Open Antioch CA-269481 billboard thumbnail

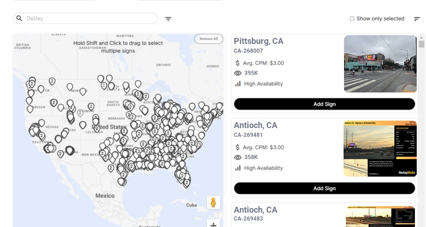(x=380, y=148)
